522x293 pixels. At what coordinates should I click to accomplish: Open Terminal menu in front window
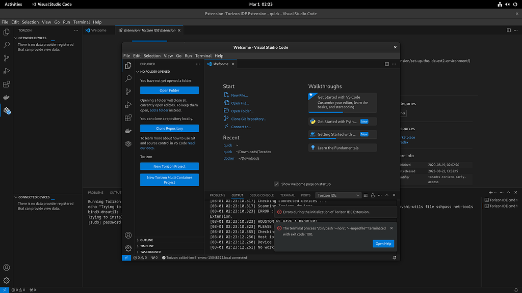click(x=203, y=55)
